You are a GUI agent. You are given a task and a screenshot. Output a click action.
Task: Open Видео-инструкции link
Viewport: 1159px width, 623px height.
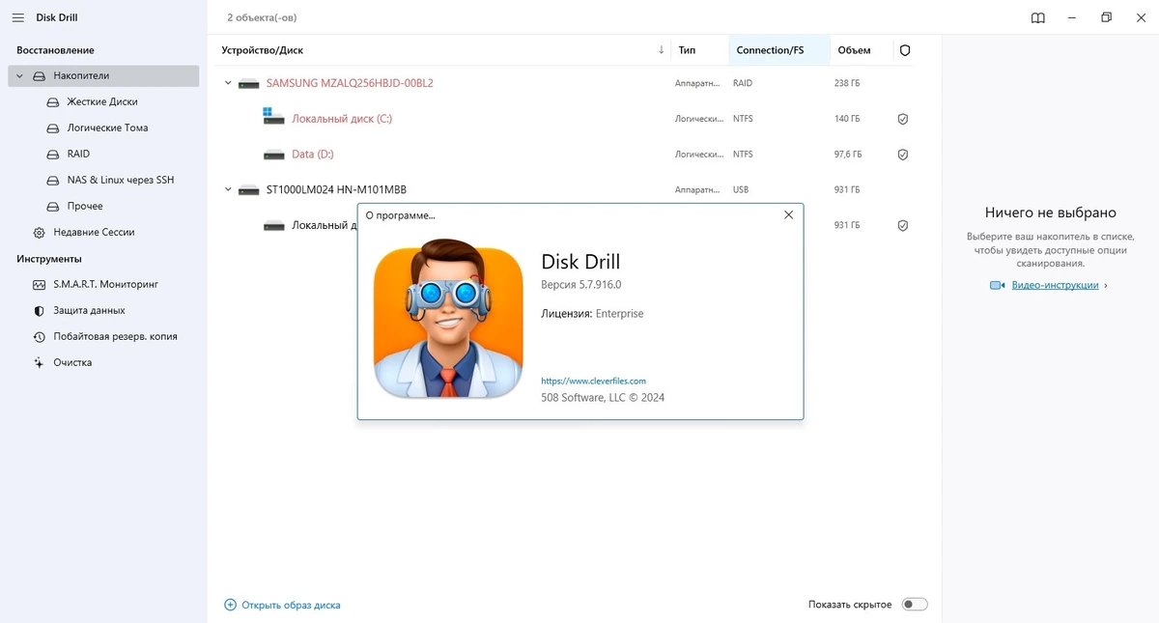click(1055, 286)
